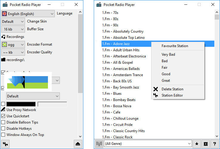The height and width of the screenshot is (149, 220).
Task: Rate station Fair in context menu
Action: [164, 68]
